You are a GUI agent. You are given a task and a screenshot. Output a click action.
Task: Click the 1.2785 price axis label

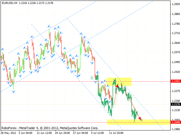tap(176, 24)
